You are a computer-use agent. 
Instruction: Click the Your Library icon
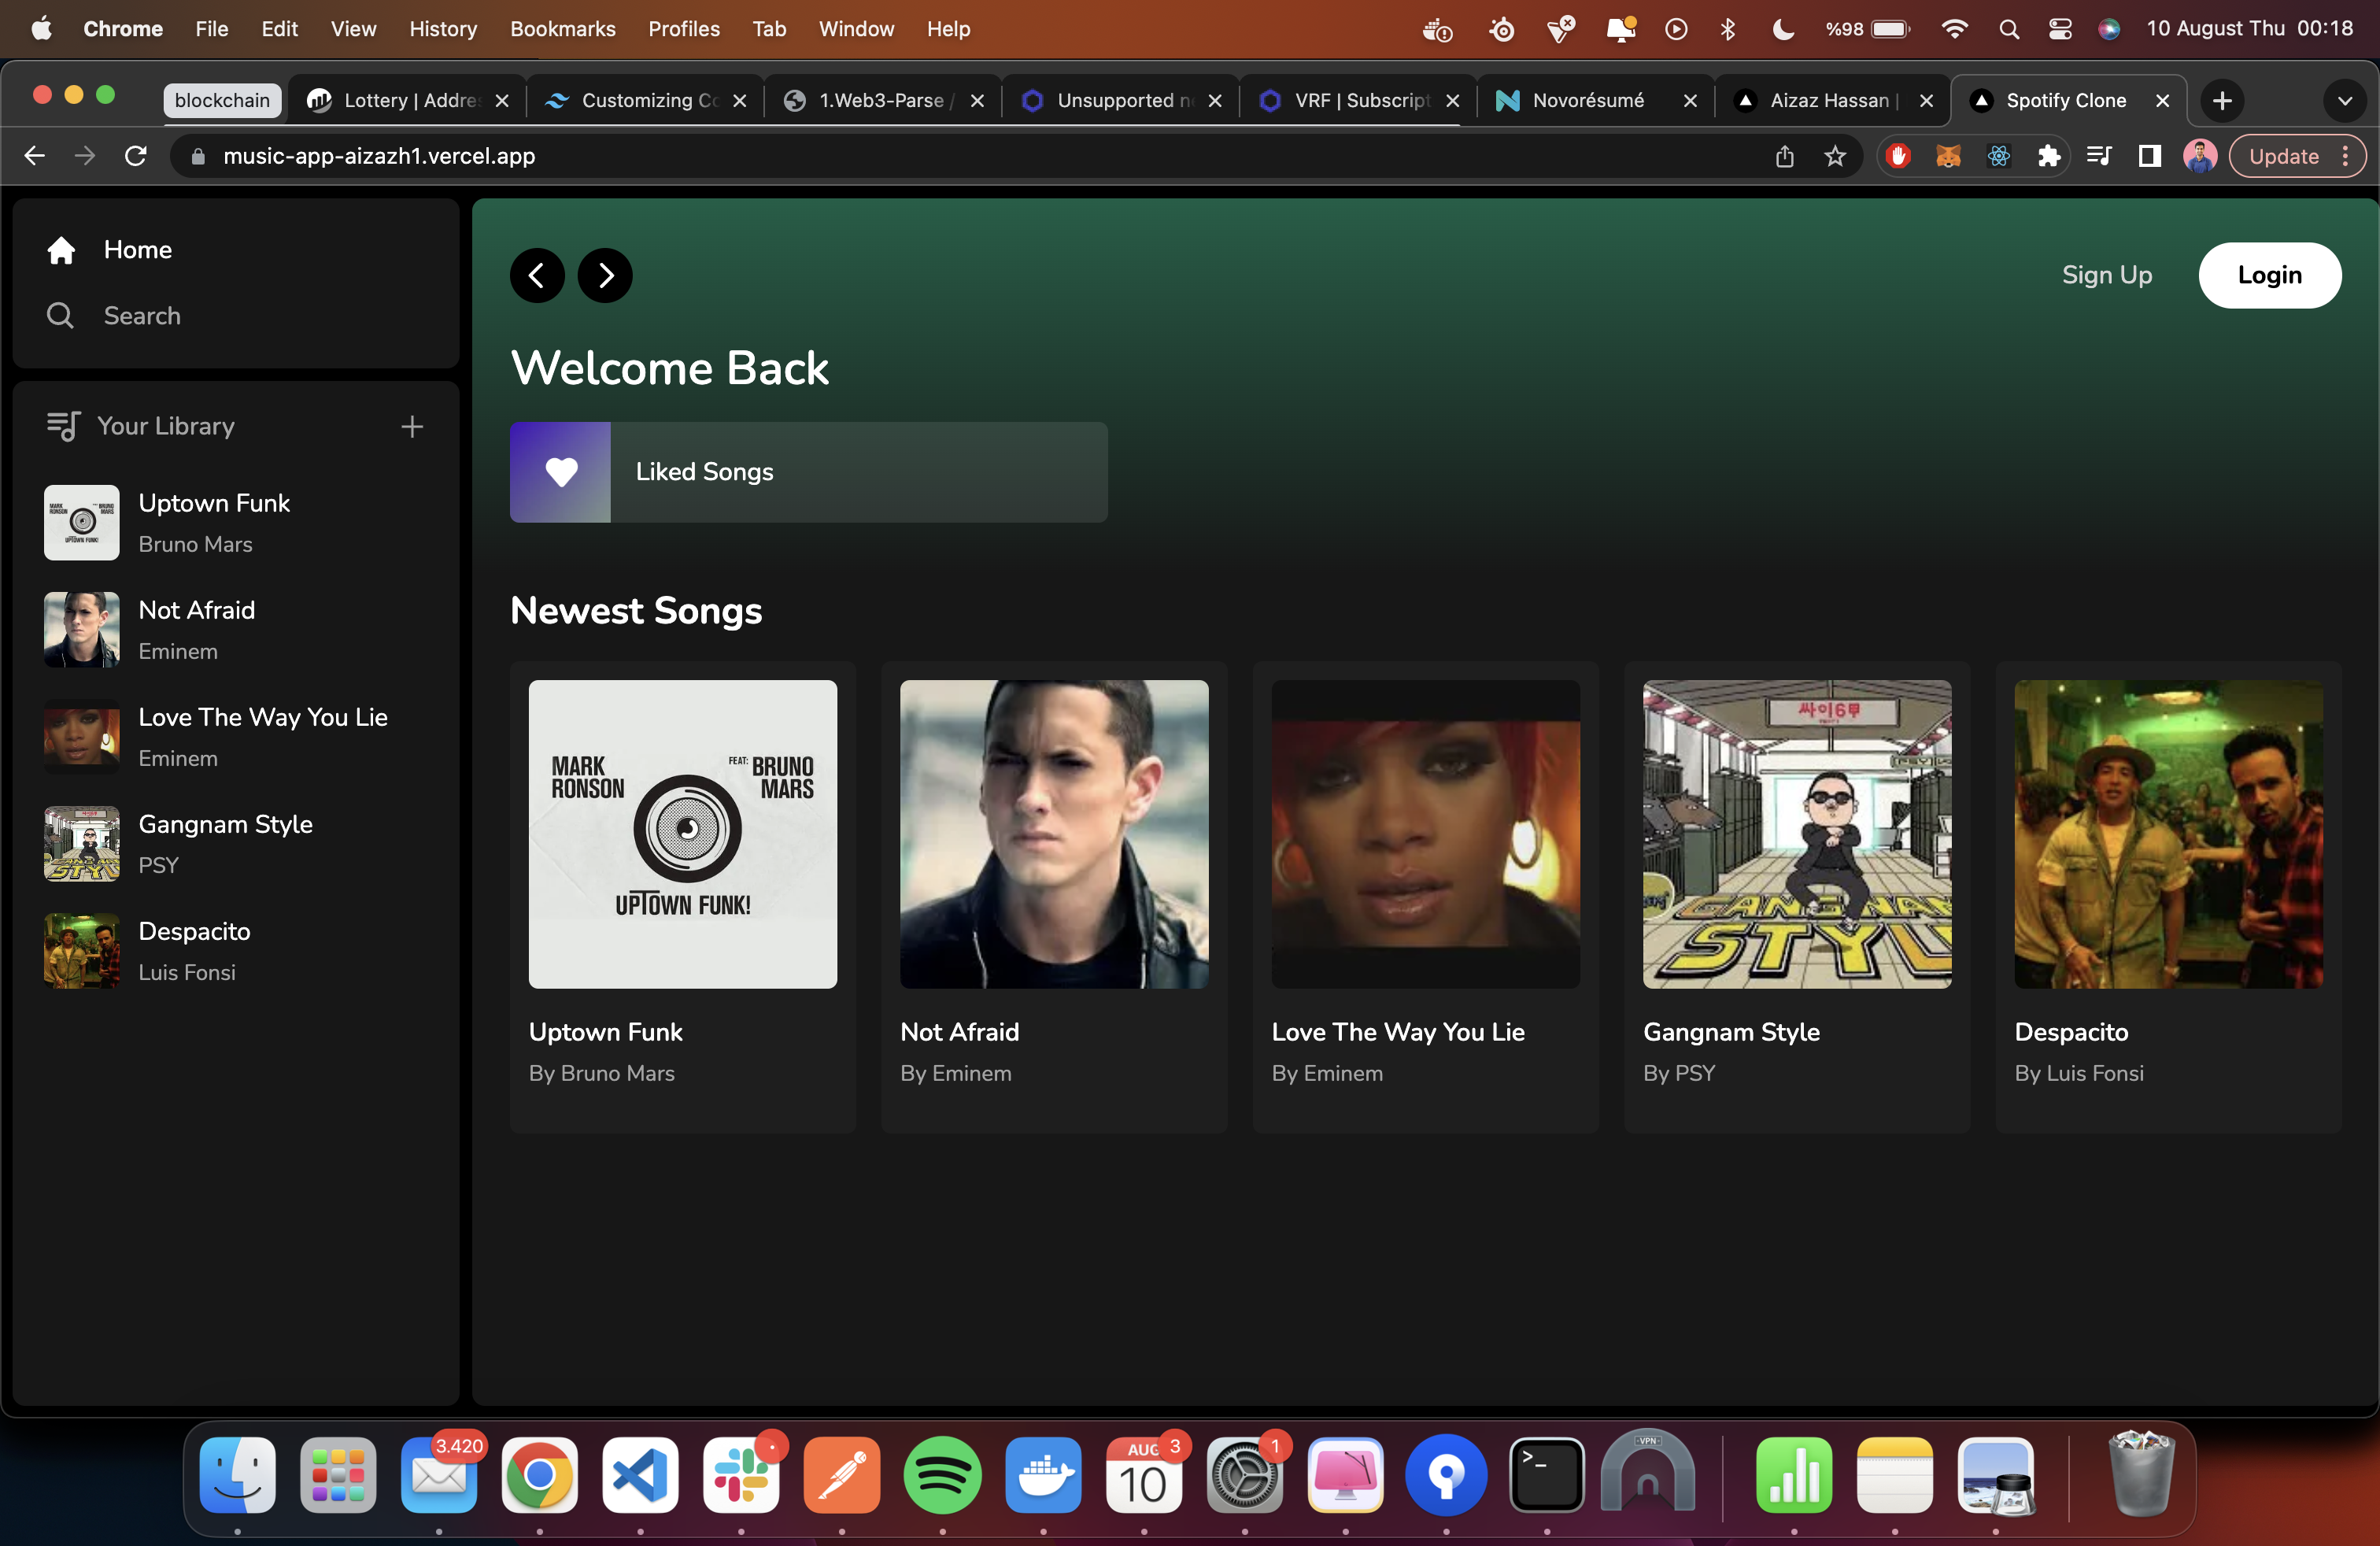click(62, 425)
